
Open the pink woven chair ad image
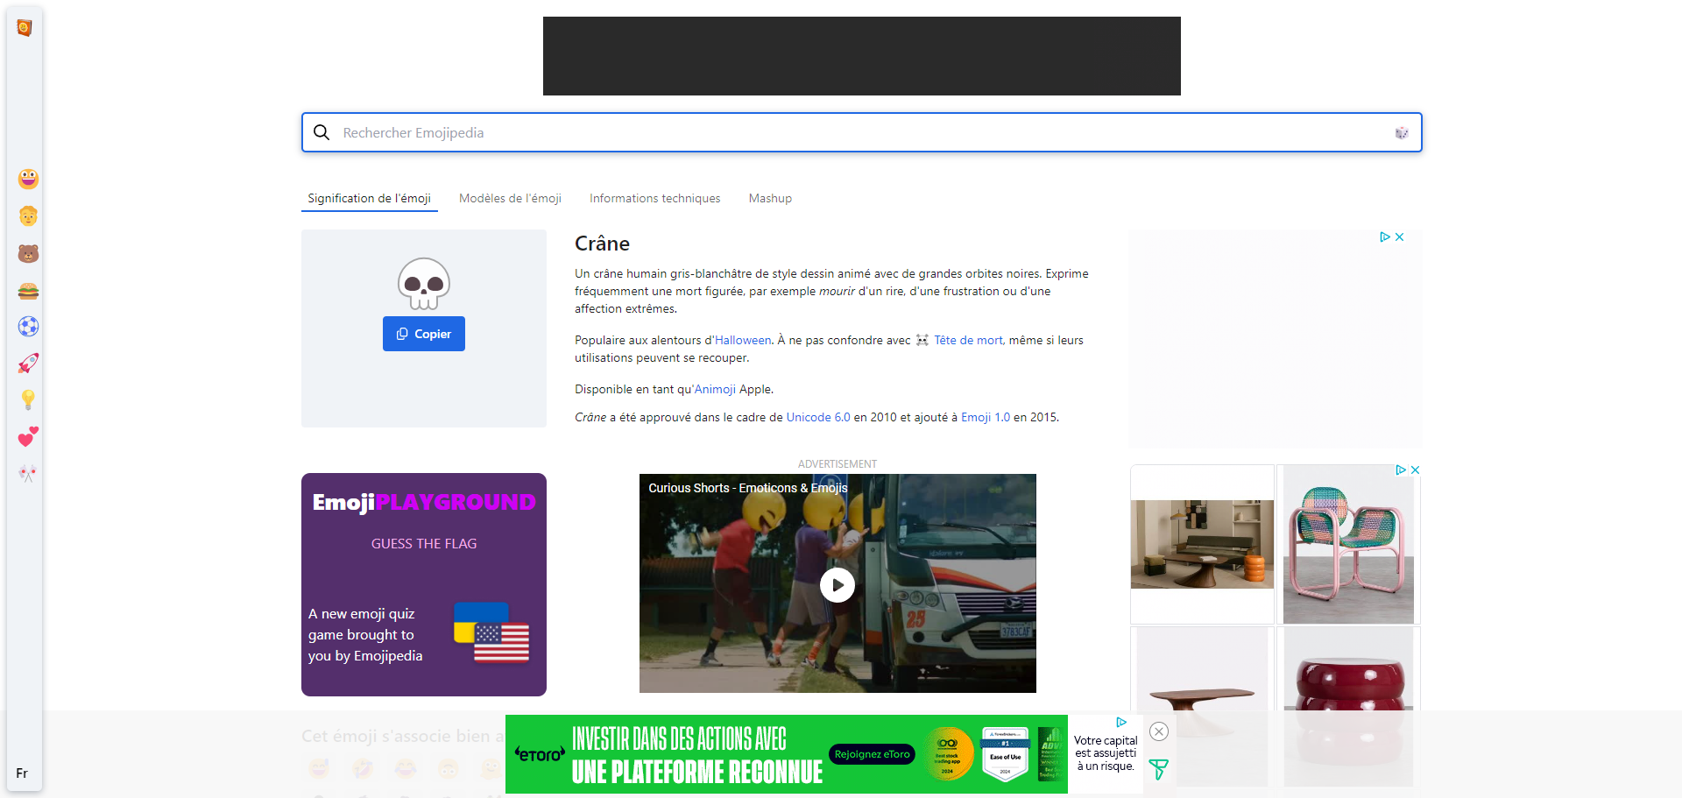tap(1348, 544)
